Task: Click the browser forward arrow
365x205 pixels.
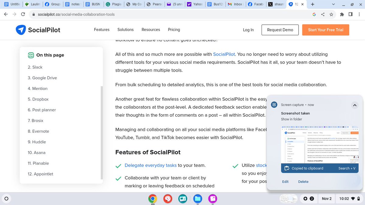Action: point(14,14)
